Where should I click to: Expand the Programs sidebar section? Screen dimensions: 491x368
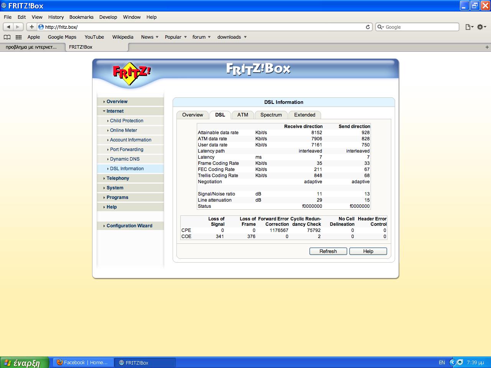pos(130,197)
